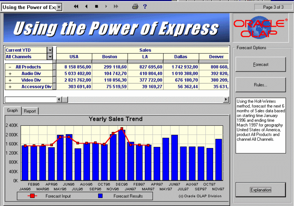Click the NOV97 bar in the chart
Screen dimensions: 294x206
(219, 160)
